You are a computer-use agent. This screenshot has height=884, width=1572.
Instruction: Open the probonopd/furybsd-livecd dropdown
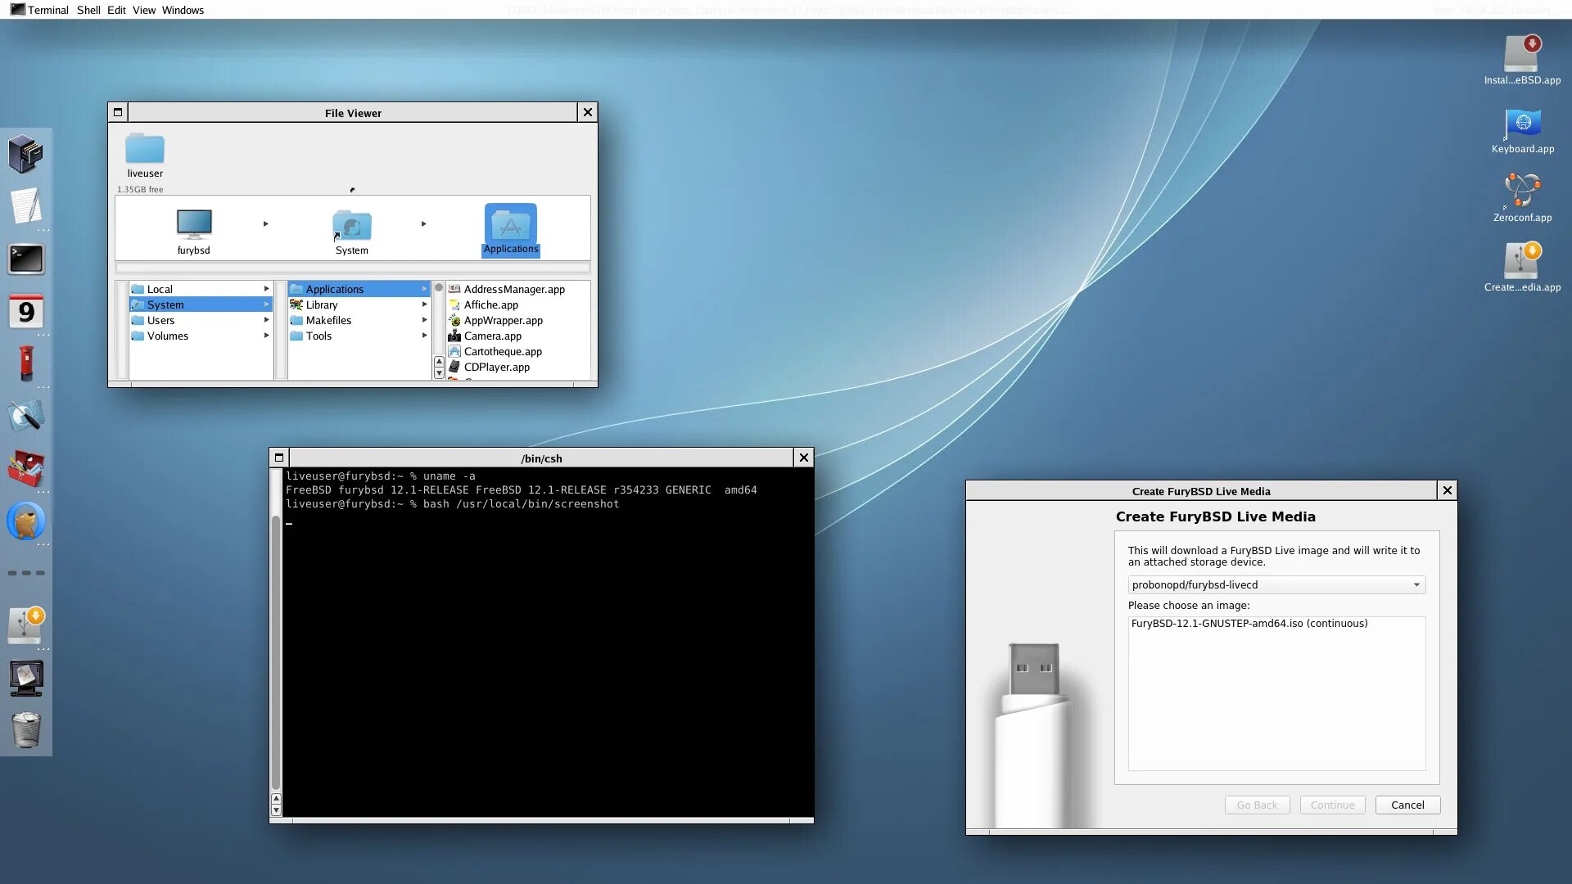tap(1276, 584)
